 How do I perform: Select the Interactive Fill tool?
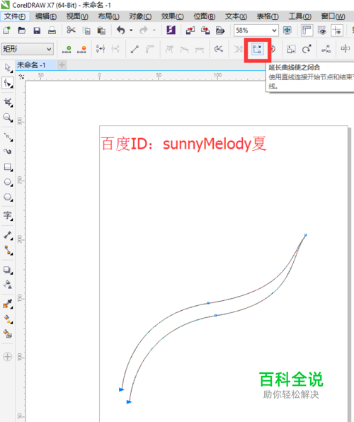(8, 319)
